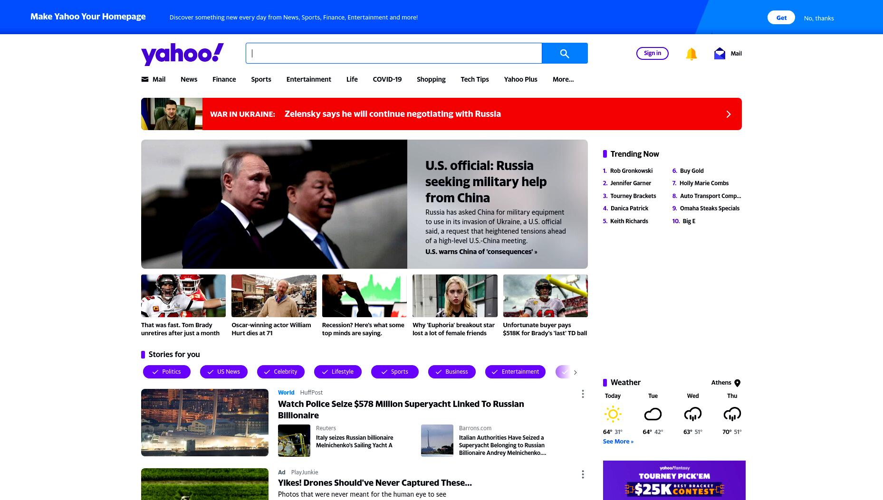This screenshot has width=883, height=500.
Task: Open News in the navigation bar
Action: [189, 79]
